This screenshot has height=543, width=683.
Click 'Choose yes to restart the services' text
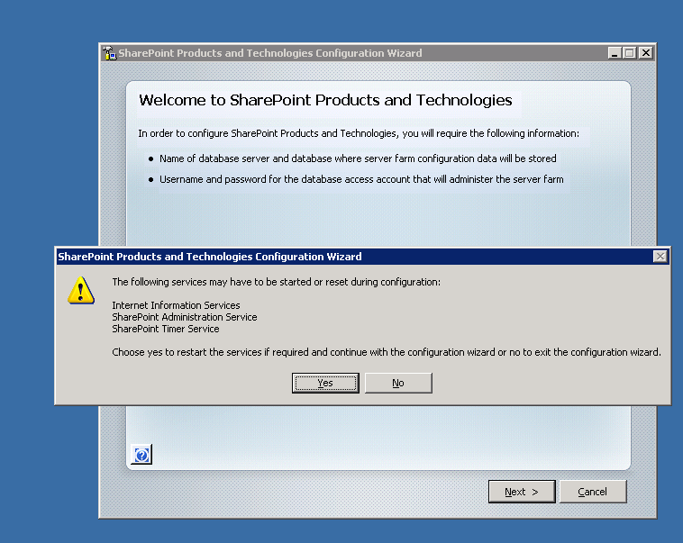pos(387,352)
